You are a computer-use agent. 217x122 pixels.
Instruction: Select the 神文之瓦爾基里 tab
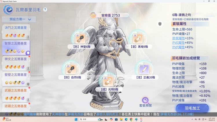click(16, 63)
